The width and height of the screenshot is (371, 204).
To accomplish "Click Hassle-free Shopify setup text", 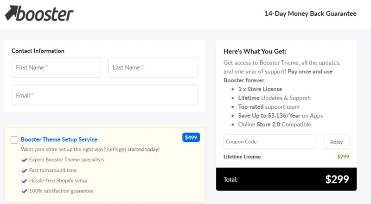I will point(58,180).
